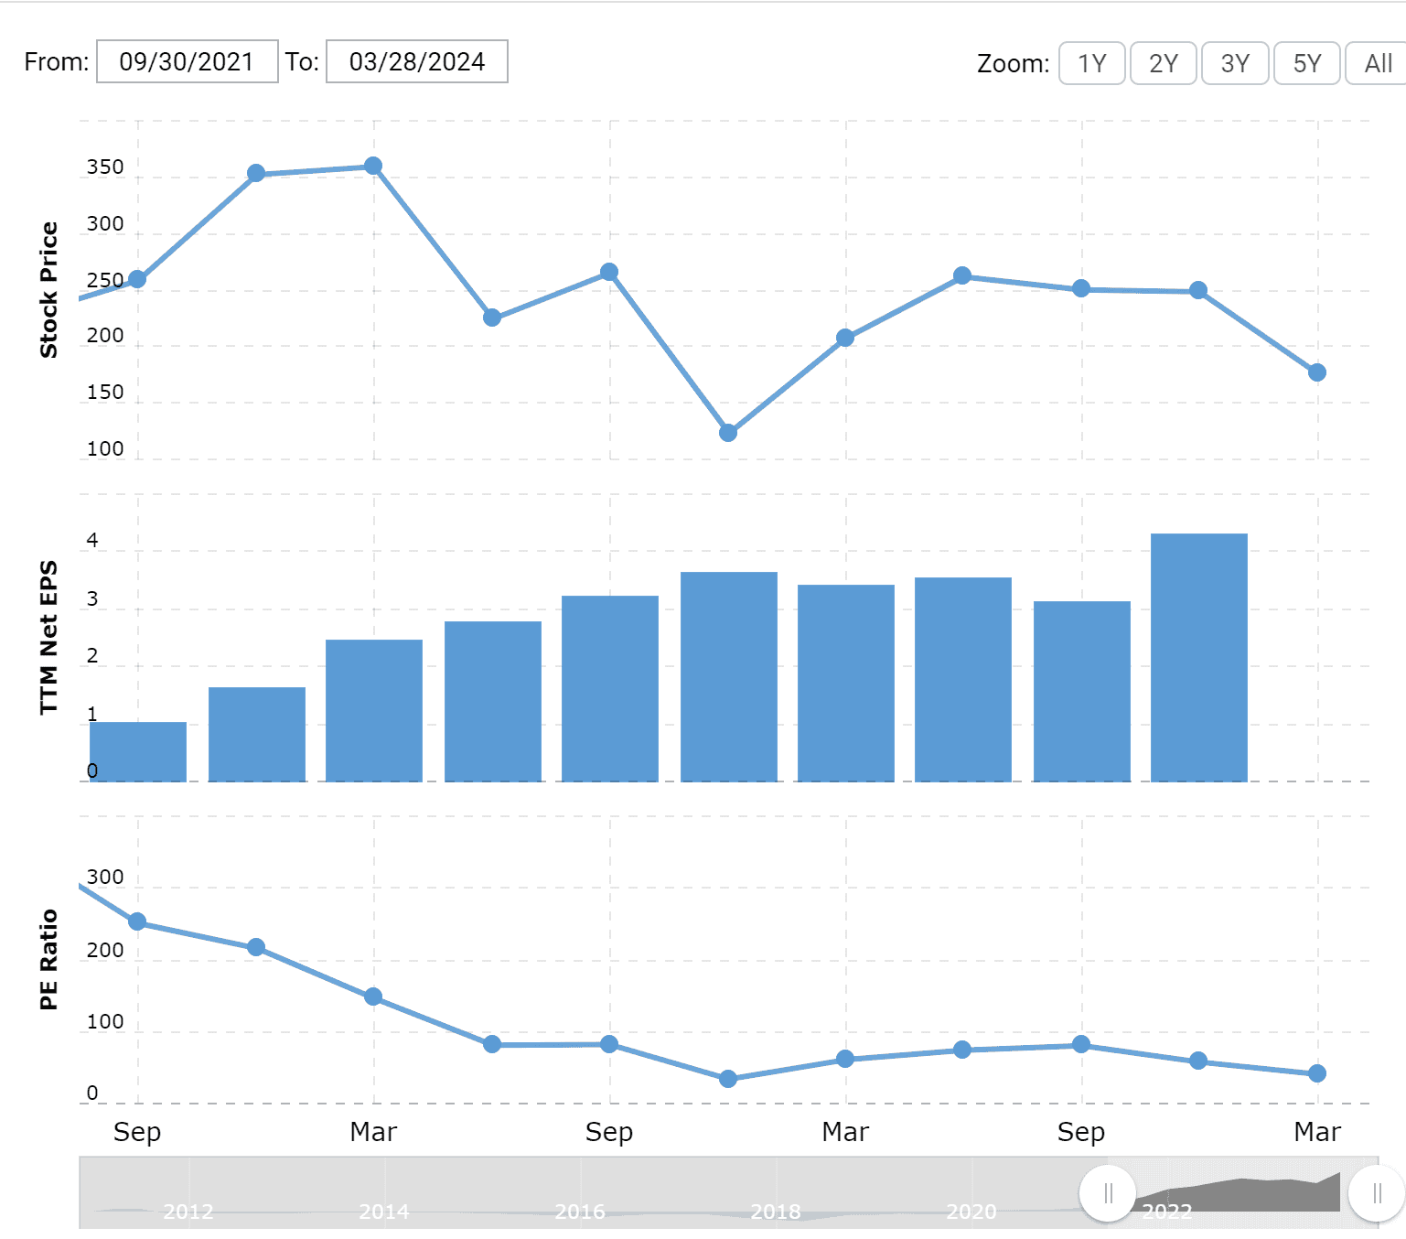Set zoom to 3Y

pos(1234,63)
